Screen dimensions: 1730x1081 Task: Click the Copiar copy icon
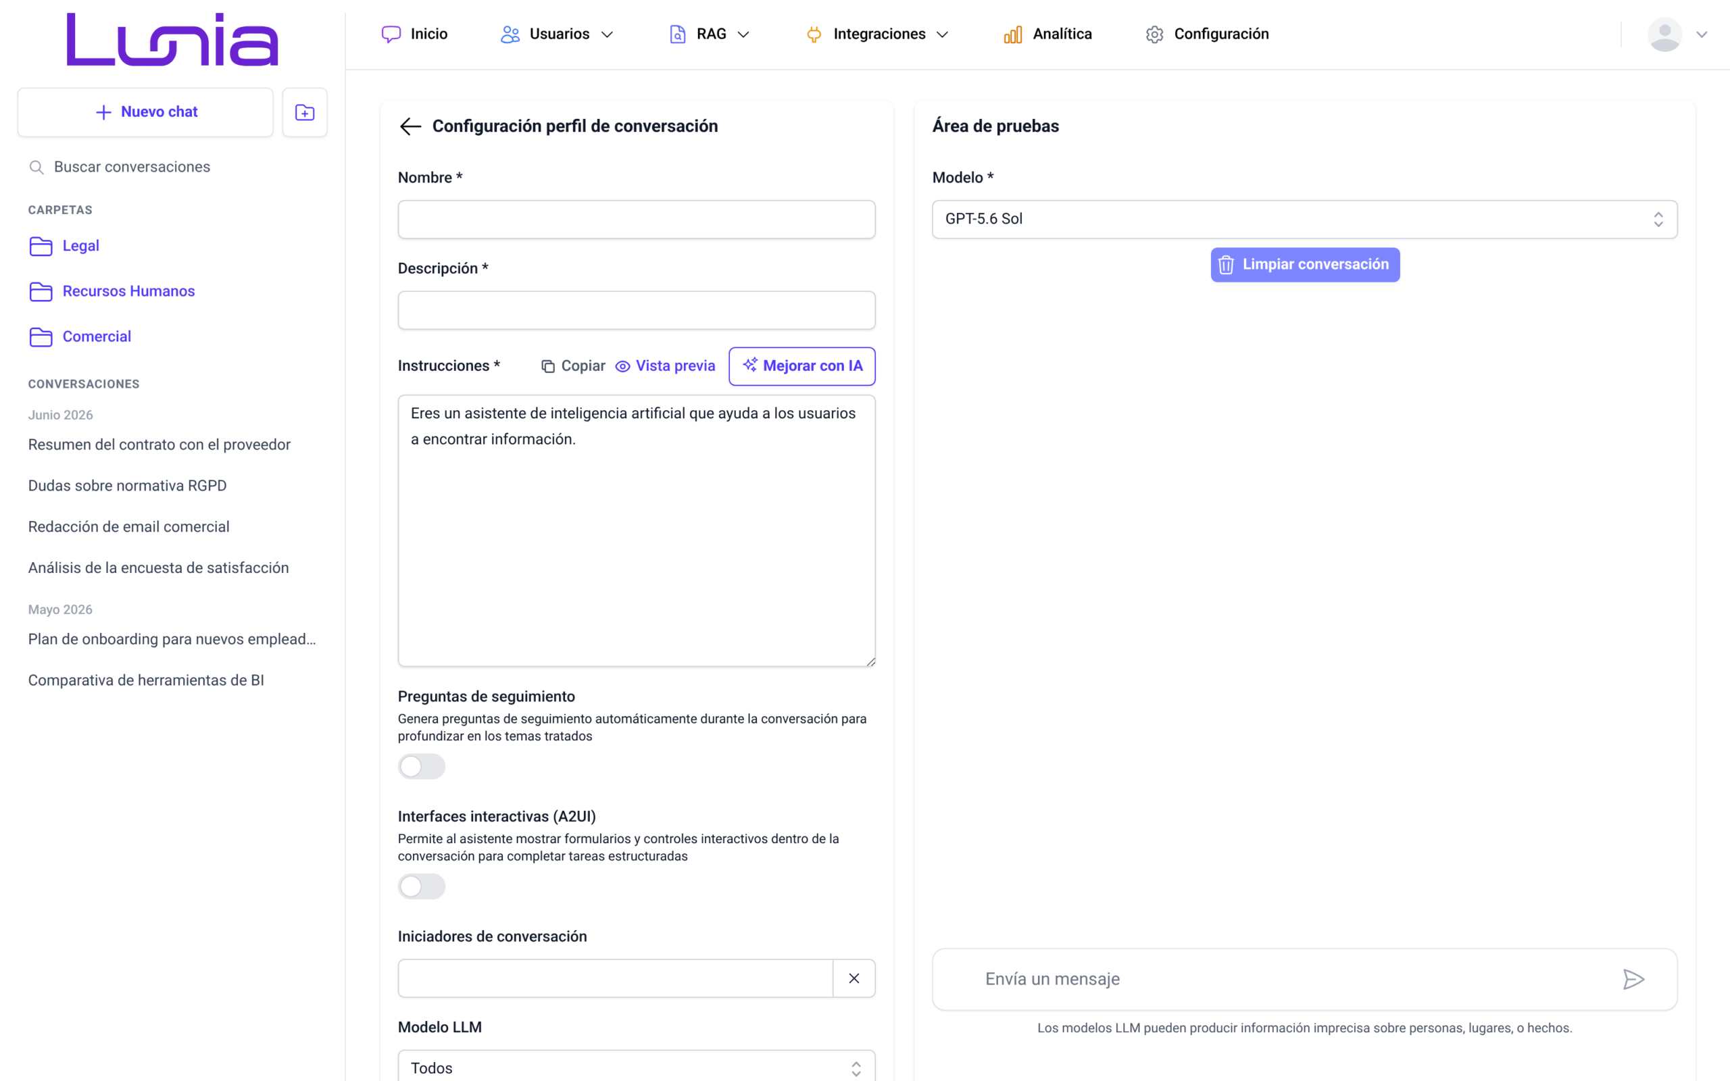(547, 366)
